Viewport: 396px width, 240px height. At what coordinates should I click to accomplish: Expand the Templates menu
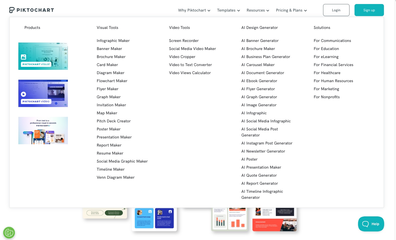coord(229,10)
